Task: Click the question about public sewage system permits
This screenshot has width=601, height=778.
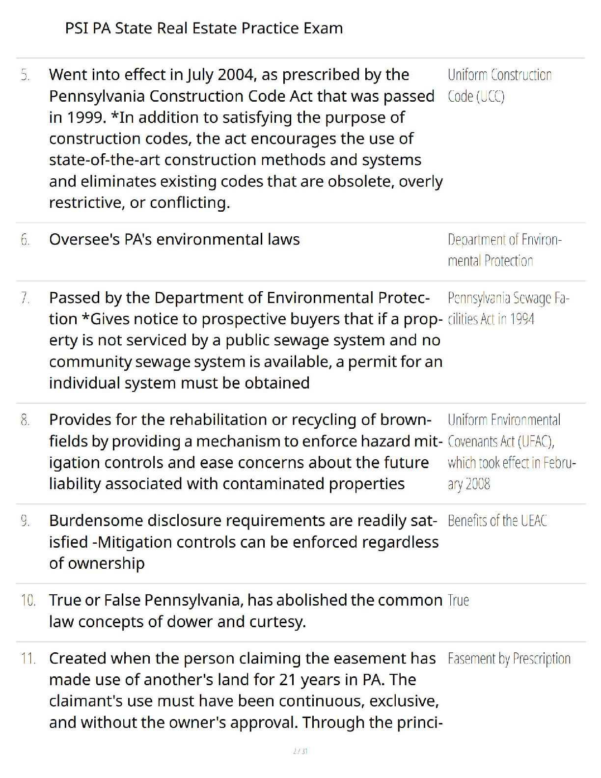Action: pos(246,340)
